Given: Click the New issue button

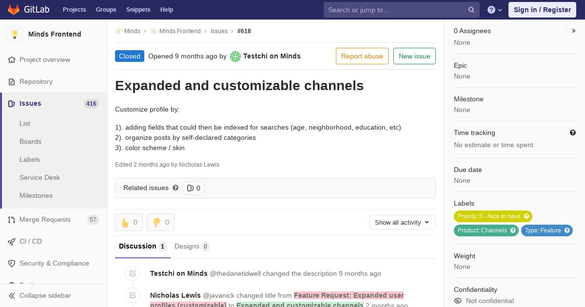Looking at the screenshot, I should coord(414,56).
